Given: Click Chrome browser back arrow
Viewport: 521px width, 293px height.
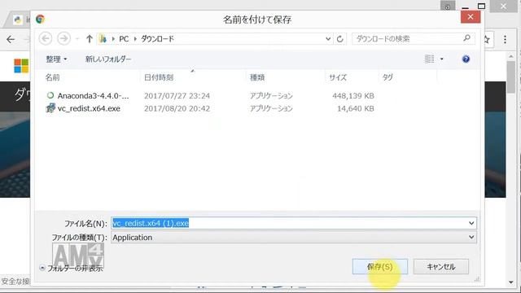Looking at the screenshot, I should coord(11,40).
